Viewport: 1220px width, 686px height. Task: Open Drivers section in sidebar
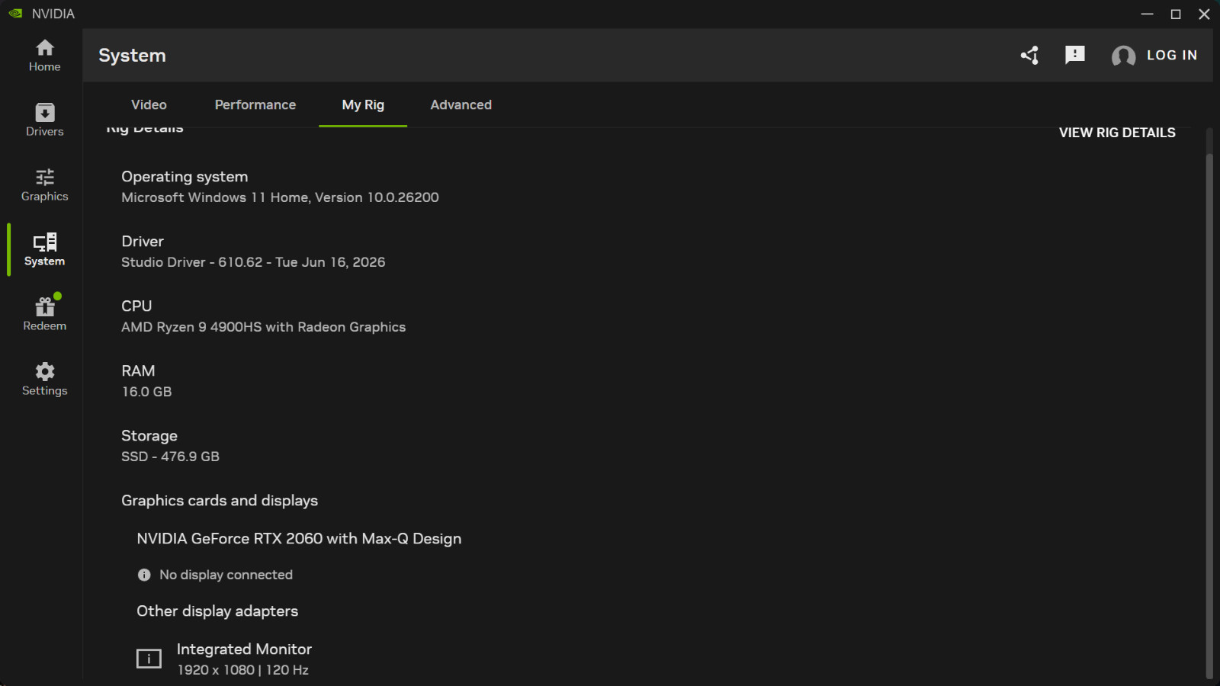click(x=44, y=120)
